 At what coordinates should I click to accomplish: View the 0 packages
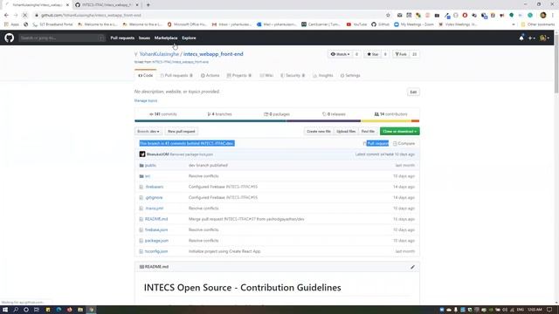(277, 114)
